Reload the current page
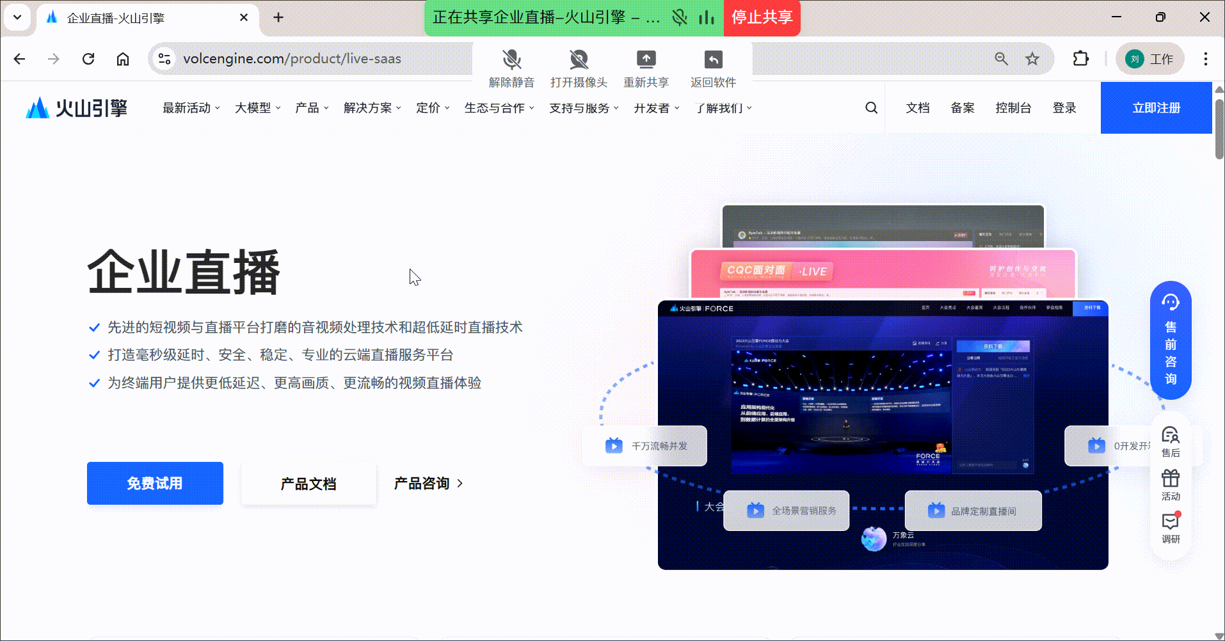 [x=88, y=59]
